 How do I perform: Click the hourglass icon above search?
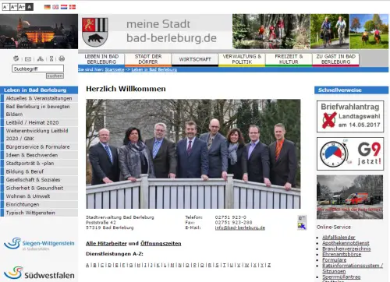(51, 59)
